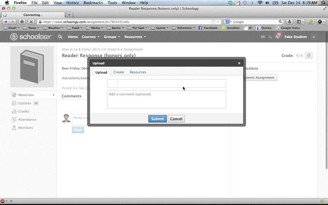The width and height of the screenshot is (328, 205).
Task: Click the Home link in Schoology header
Action: point(73,37)
